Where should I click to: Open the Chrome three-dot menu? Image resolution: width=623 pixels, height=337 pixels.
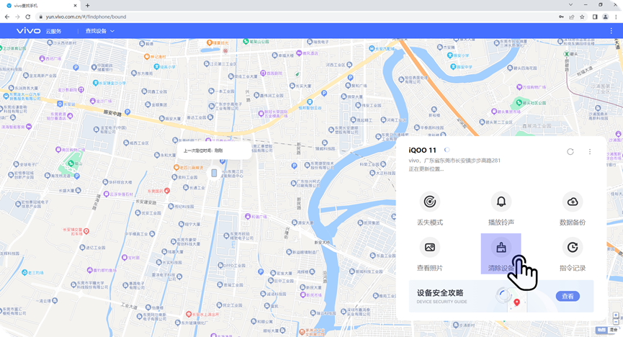click(616, 17)
